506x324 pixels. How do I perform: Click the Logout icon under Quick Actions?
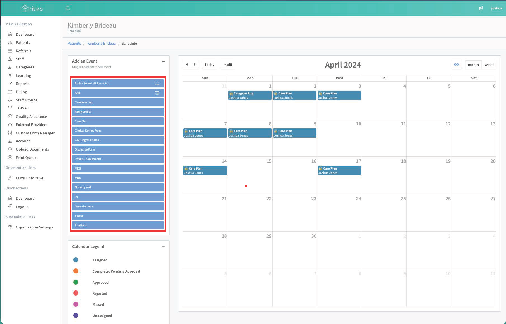[x=10, y=206]
